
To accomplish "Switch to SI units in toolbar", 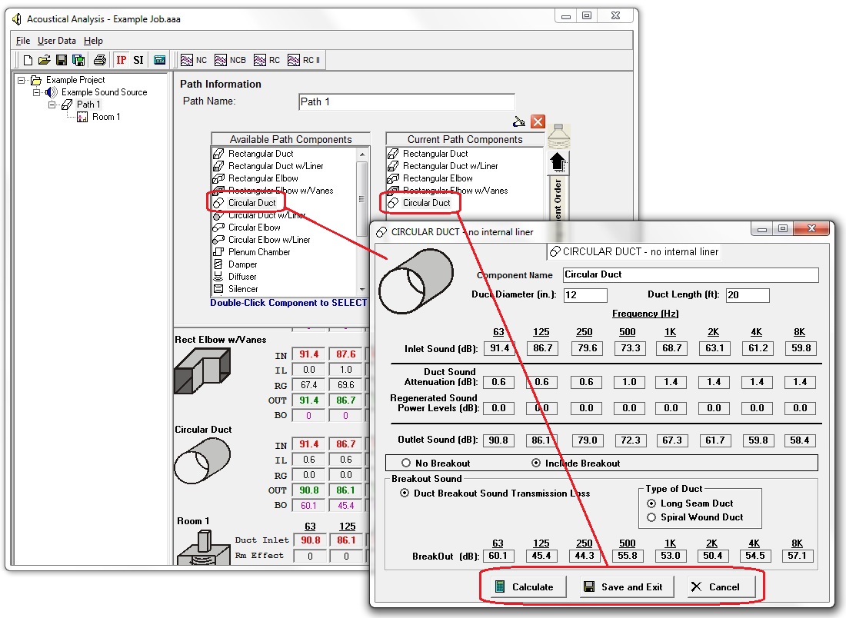I will pos(138,60).
